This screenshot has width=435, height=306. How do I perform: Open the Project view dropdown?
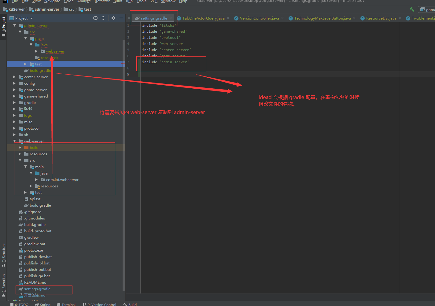(31, 18)
